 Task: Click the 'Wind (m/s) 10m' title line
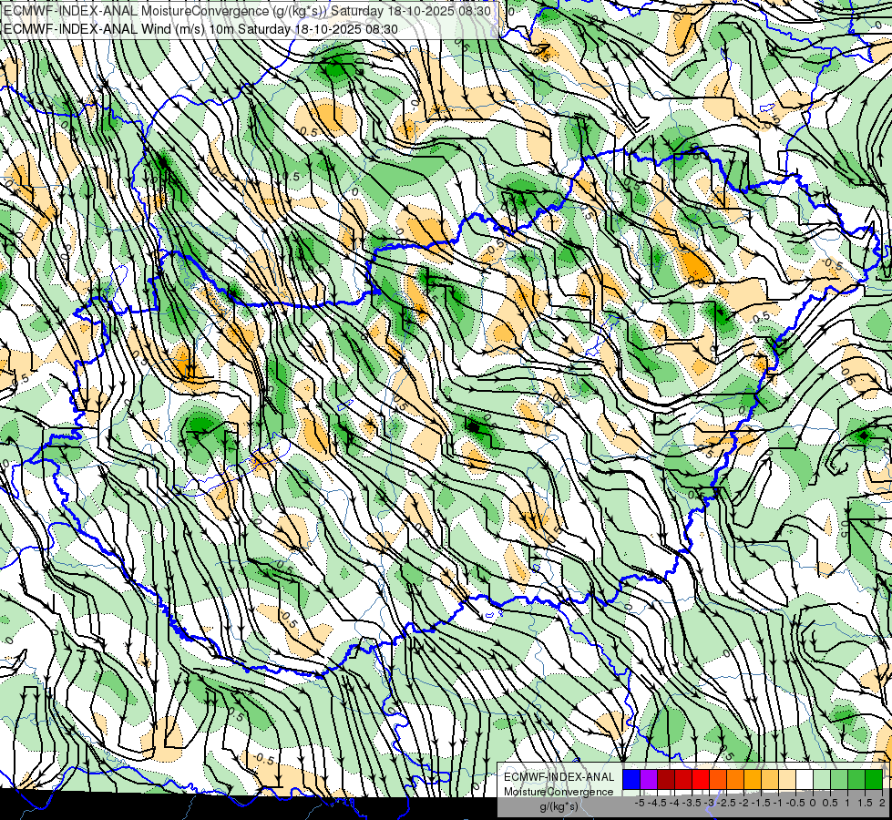tap(200, 29)
